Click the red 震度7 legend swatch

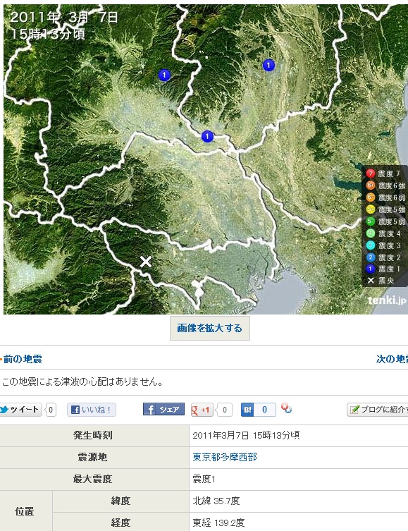371,173
